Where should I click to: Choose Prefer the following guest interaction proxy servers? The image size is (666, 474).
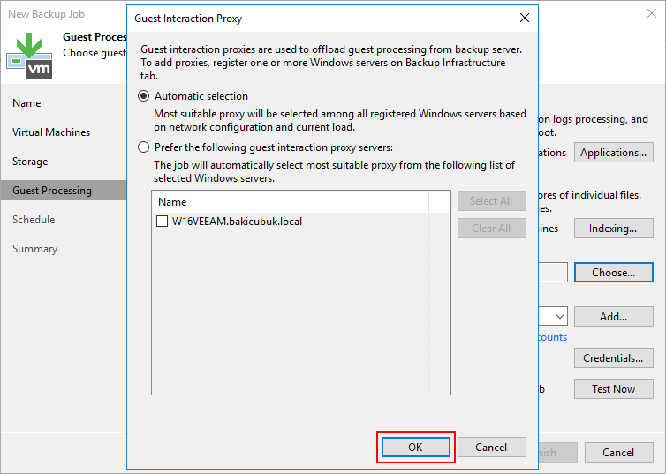click(x=144, y=147)
